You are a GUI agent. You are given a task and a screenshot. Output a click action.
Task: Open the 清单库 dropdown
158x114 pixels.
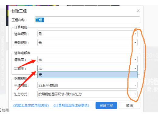[88, 60]
